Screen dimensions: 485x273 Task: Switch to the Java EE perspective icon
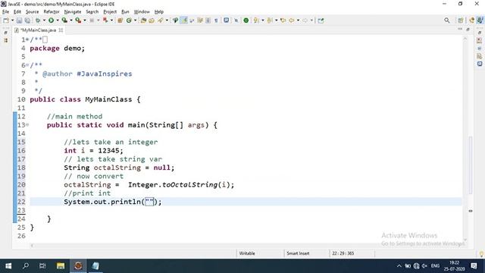[x=471, y=20]
